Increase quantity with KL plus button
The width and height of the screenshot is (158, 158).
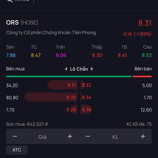[x=143, y=136]
